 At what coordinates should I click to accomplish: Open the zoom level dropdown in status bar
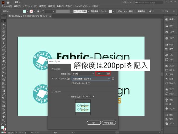pyautogui.click(x=16, y=133)
